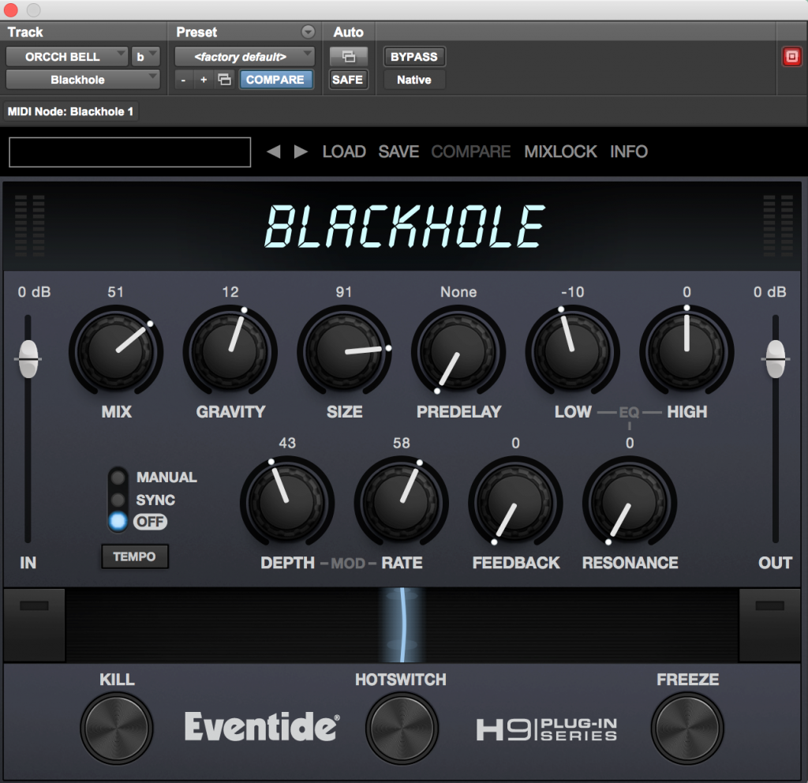Click the Native format button
The width and height of the screenshot is (808, 783).
[x=414, y=80]
